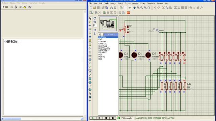Click the orange Netlist to ARES icon

[128, 13]
